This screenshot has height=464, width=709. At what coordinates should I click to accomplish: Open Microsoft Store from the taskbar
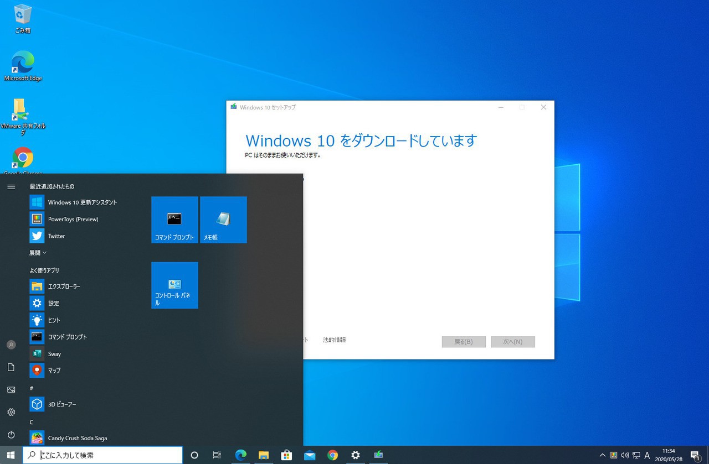pos(286,455)
